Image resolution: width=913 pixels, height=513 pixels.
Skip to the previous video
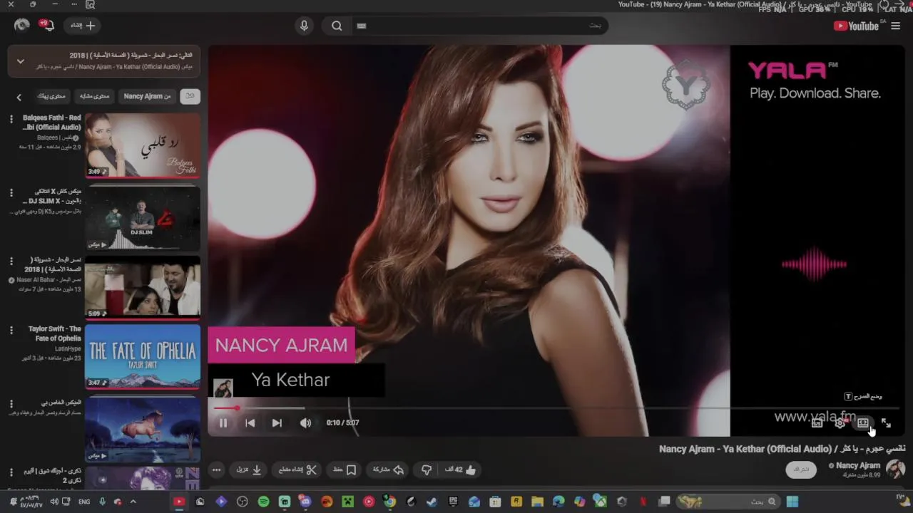[250, 423]
